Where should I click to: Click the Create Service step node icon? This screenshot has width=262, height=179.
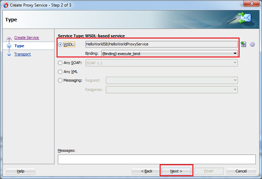point(9,38)
